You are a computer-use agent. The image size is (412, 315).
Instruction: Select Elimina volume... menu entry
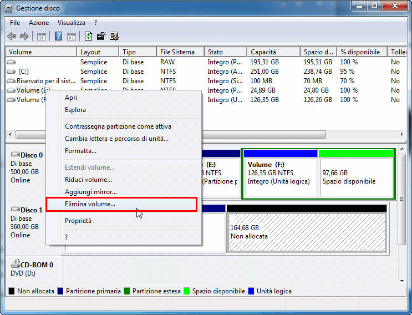124,204
